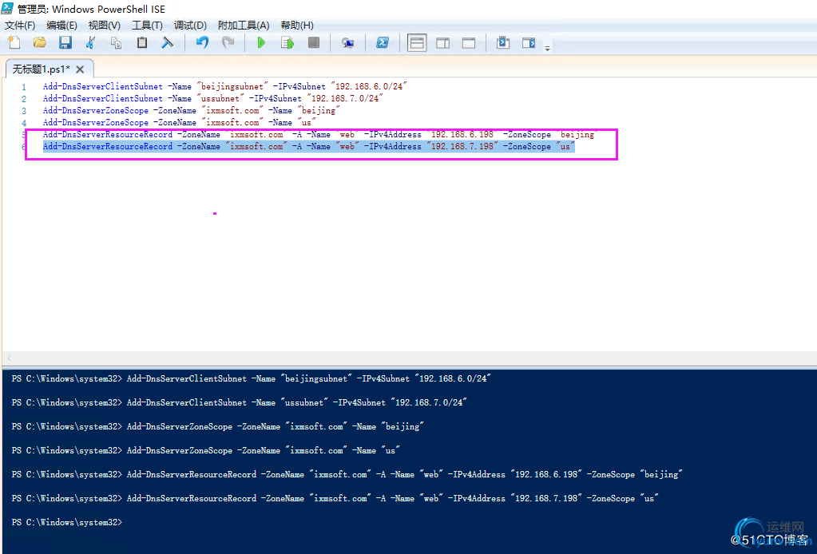Cut selection using the scissors icon

coord(91,42)
